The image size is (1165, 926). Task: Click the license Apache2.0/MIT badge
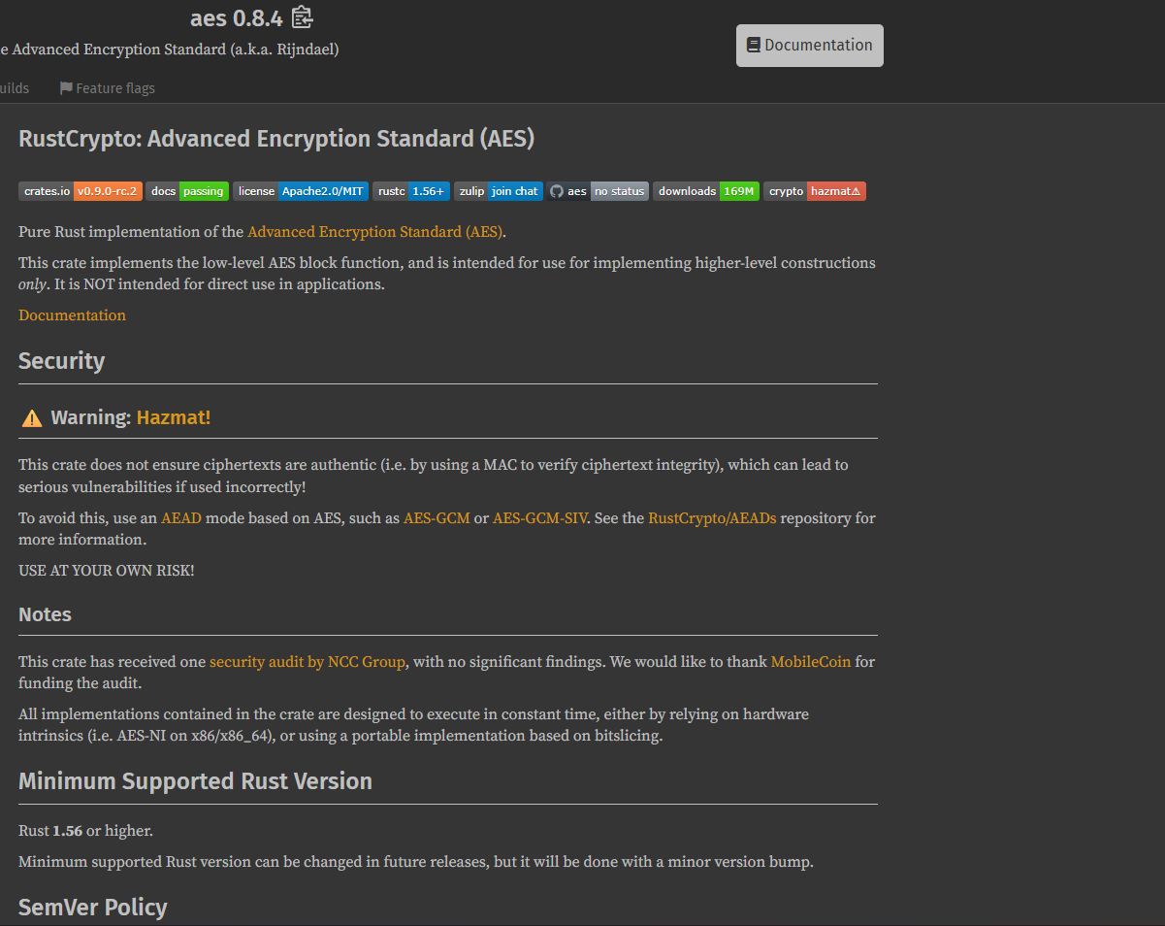(301, 191)
